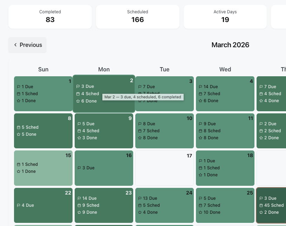The height and width of the screenshot is (226, 286).
Task: Toggle the March 11 day cell selection
Action: 225,131
